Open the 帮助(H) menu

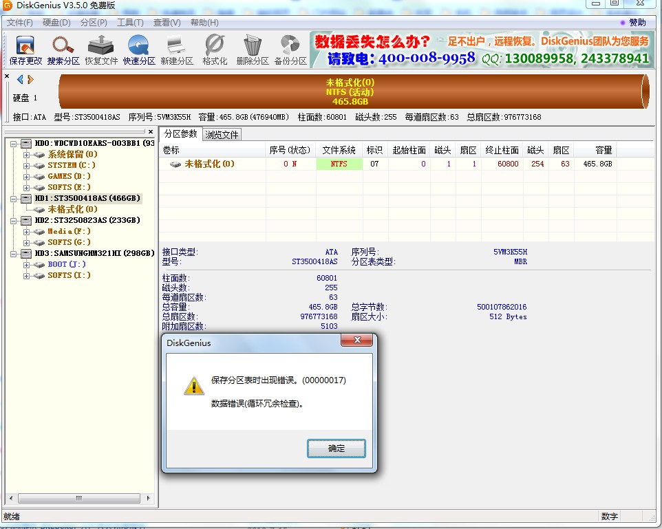(x=204, y=23)
